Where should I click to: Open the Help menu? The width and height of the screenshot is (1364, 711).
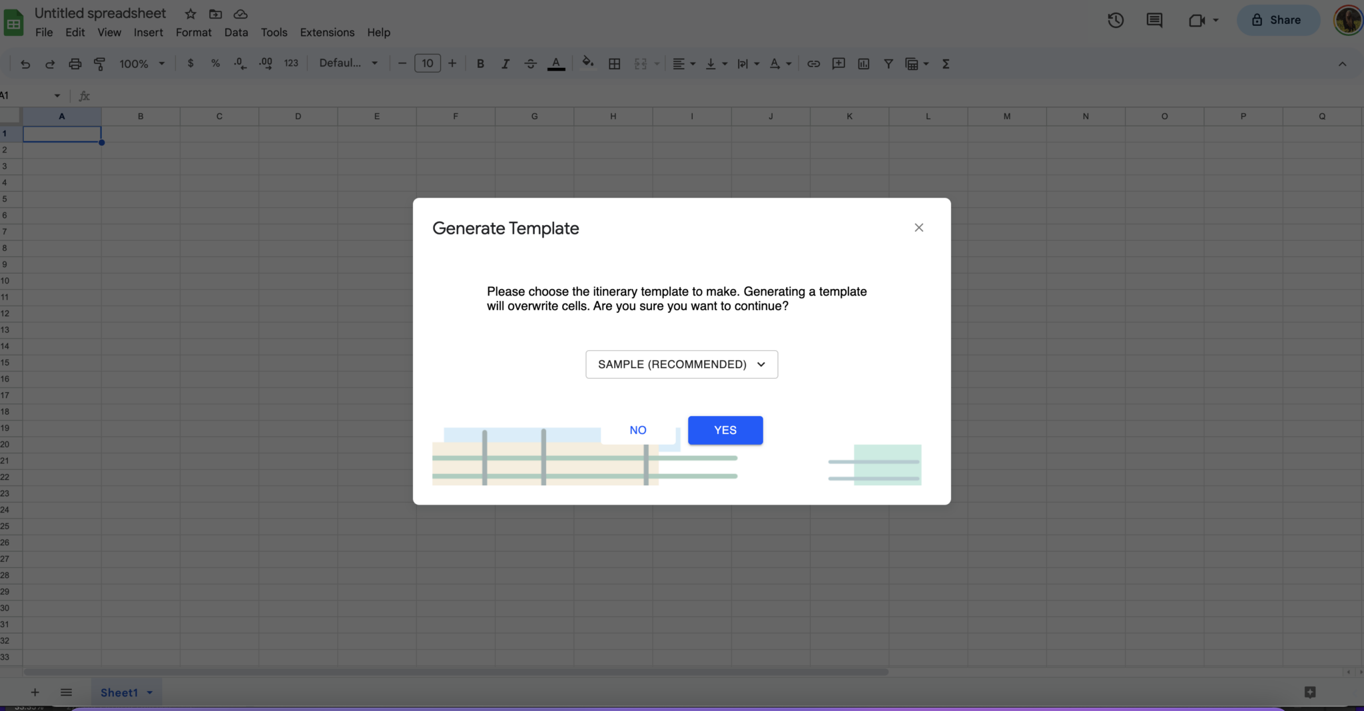(378, 32)
